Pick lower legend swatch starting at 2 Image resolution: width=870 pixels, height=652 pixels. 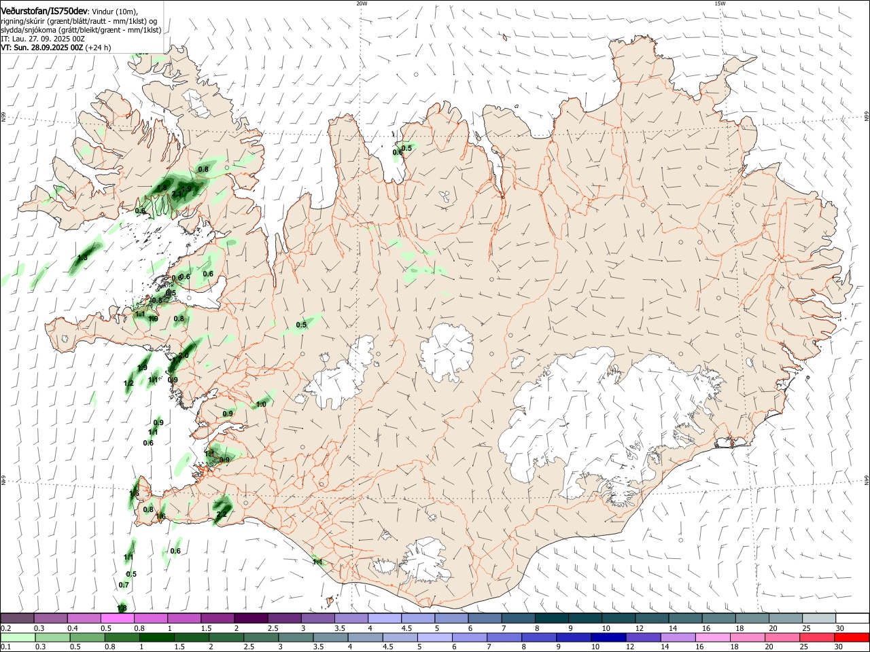226,637
